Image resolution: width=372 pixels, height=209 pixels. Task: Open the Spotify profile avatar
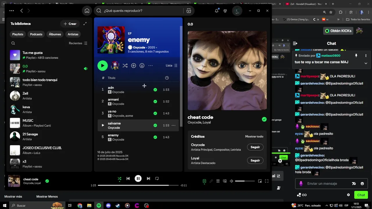click(x=237, y=11)
